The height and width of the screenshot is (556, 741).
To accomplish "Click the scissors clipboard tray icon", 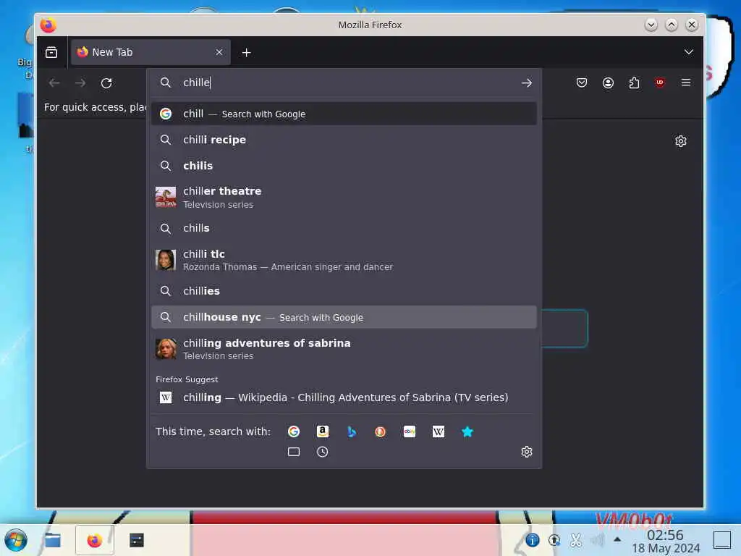I will coord(575,540).
